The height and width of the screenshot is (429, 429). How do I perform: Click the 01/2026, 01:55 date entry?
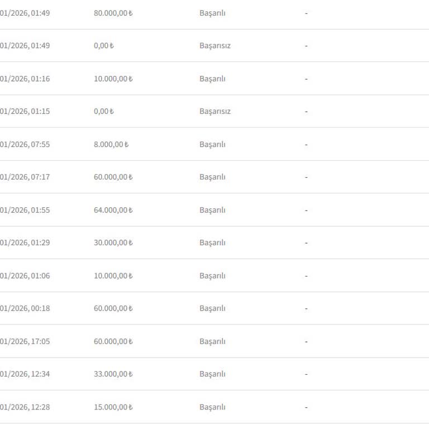coord(25,210)
